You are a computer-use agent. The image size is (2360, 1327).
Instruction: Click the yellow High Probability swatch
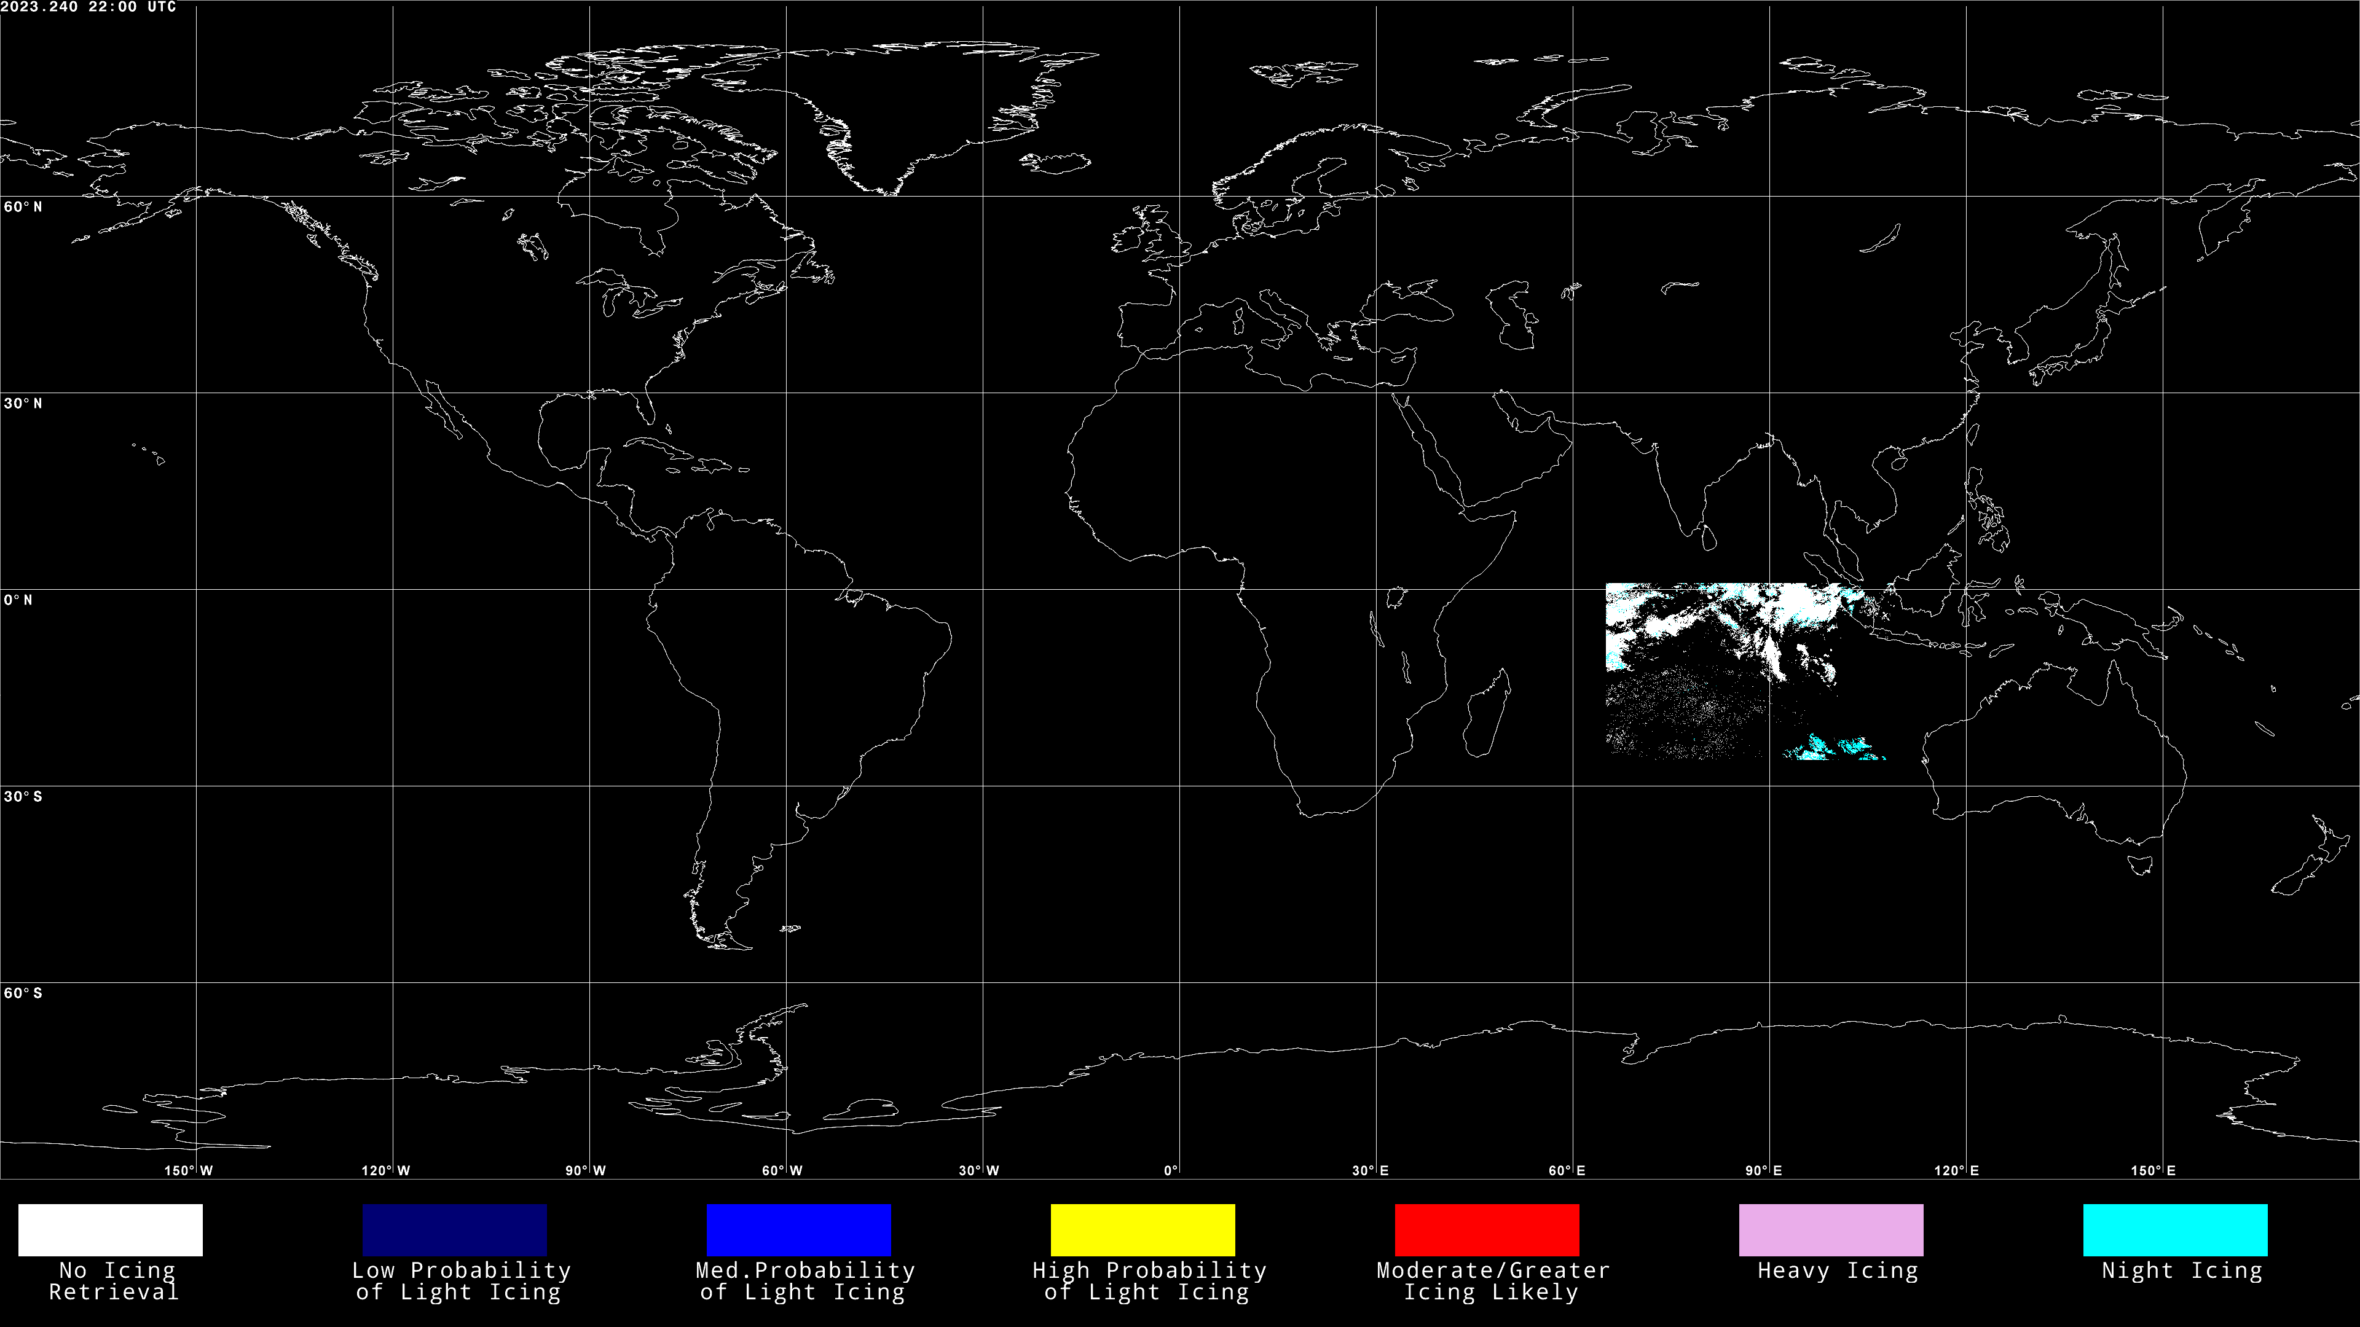click(x=1143, y=1229)
